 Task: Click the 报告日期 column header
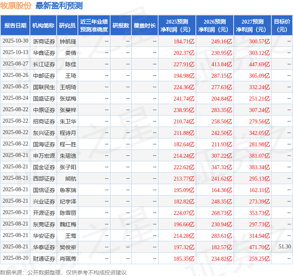(15, 26)
